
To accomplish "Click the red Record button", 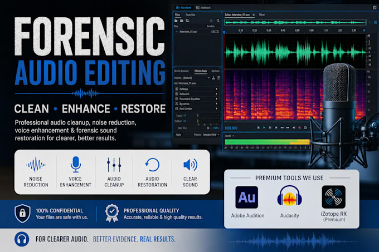I will pyautogui.click(x=299, y=127).
